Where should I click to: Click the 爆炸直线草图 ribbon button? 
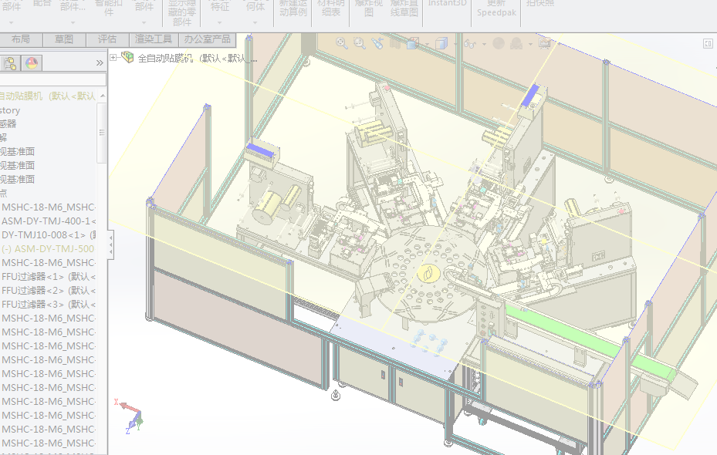point(404,8)
